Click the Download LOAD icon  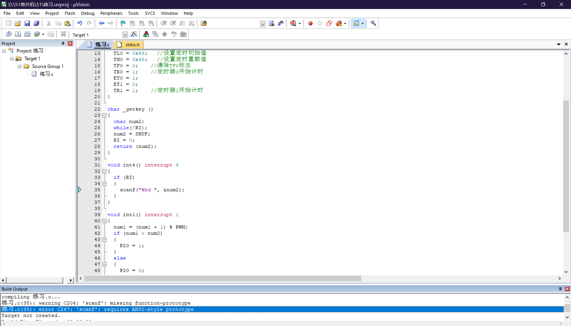point(63,34)
